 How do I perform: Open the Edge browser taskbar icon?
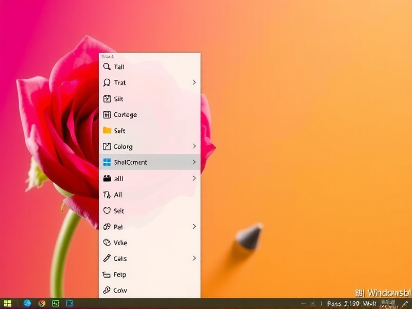coord(27,303)
